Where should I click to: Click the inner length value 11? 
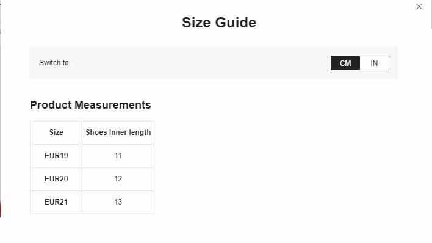(x=118, y=156)
